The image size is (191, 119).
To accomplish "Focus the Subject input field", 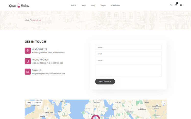I will tap(128, 60).
